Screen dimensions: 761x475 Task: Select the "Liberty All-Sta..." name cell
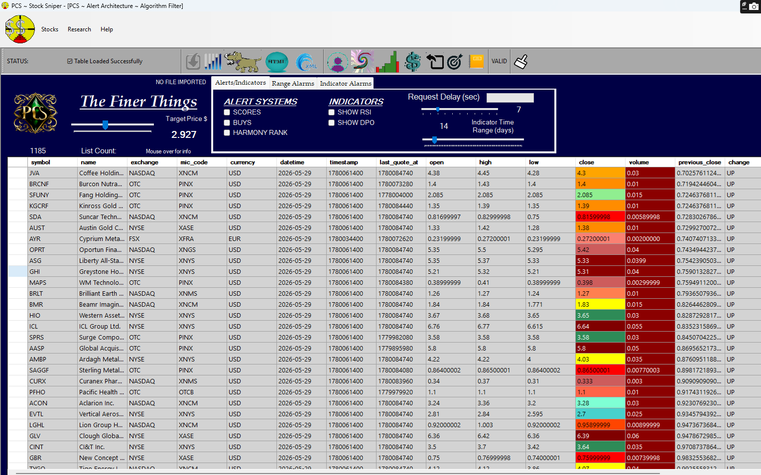pyautogui.click(x=103, y=261)
